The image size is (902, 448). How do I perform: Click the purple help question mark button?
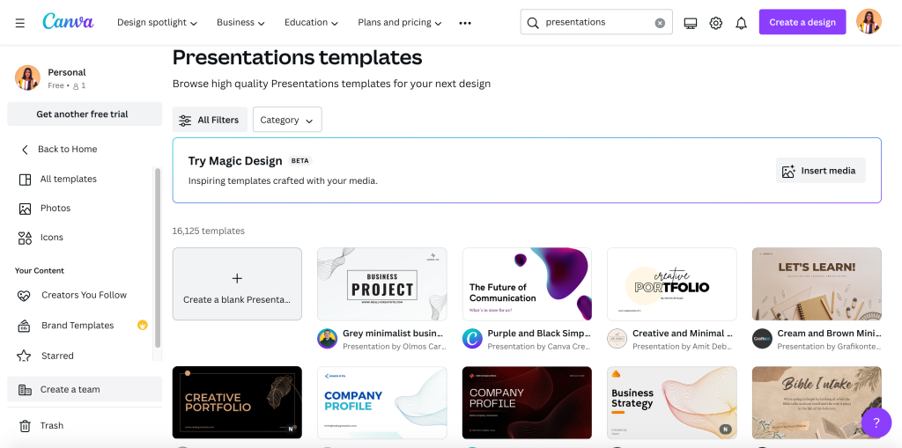pyautogui.click(x=876, y=422)
